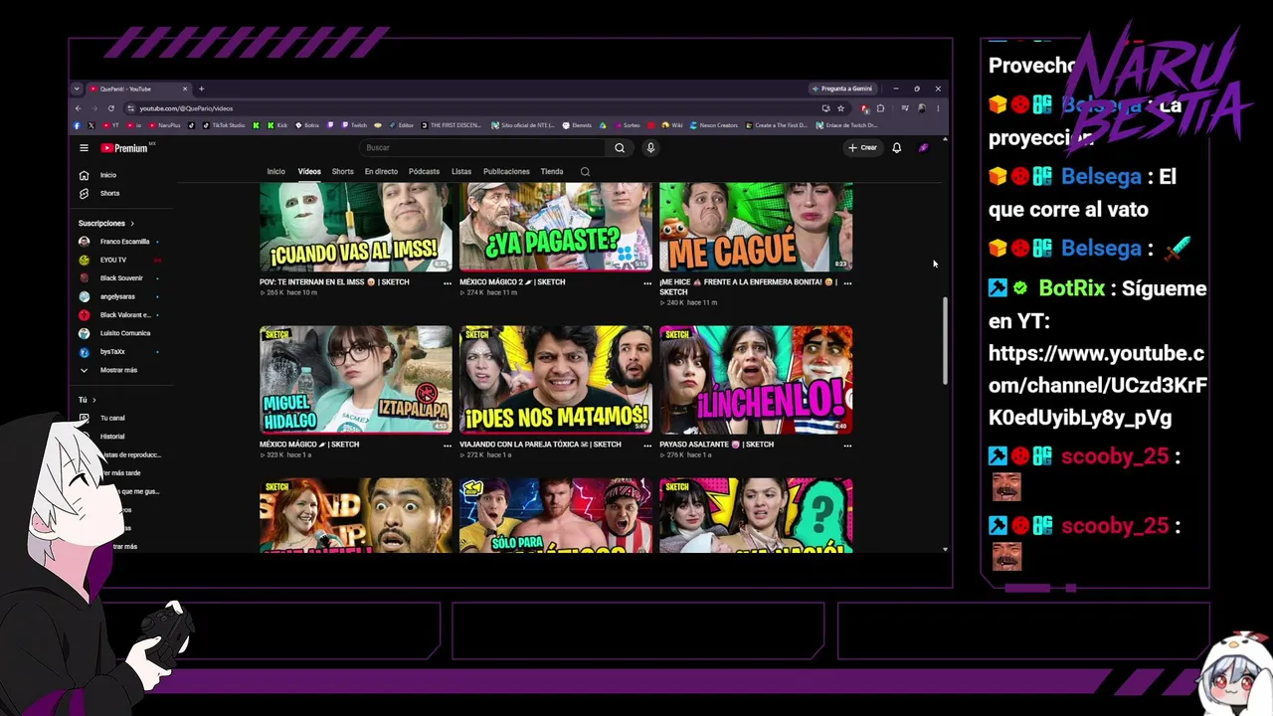
Task: Open the Tienda channel tab
Action: pos(552,172)
